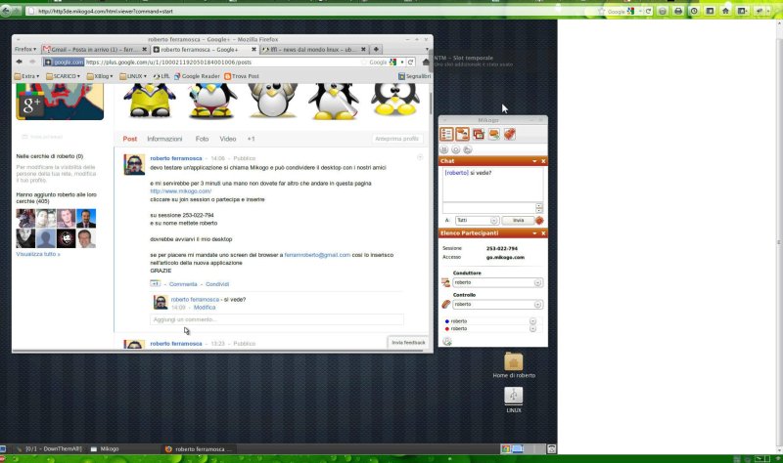The image size is (783, 463).
Task: Open Mikogo participant list toolbar icon
Action: pyautogui.click(x=446, y=134)
